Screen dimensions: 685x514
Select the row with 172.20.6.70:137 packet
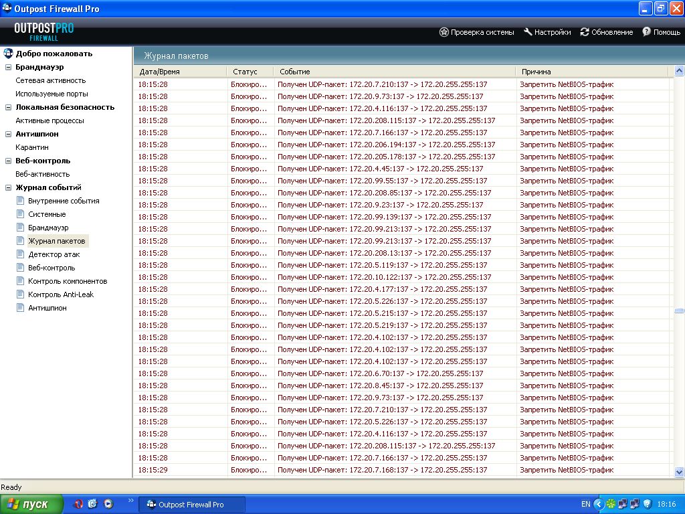[402, 373]
